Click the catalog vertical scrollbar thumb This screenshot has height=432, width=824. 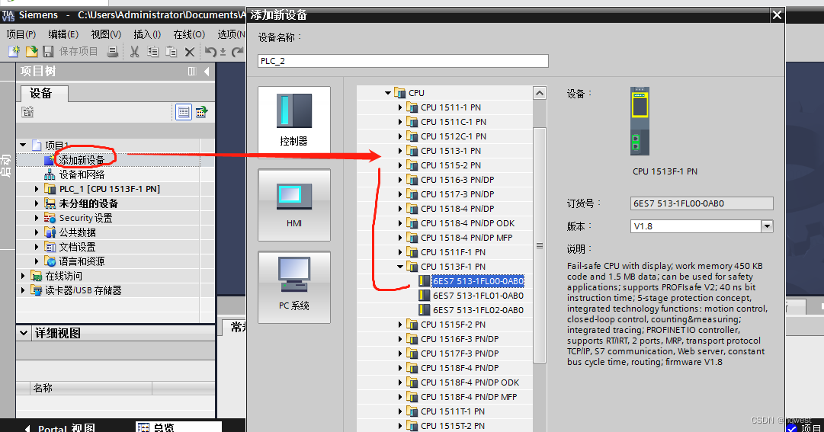point(540,245)
